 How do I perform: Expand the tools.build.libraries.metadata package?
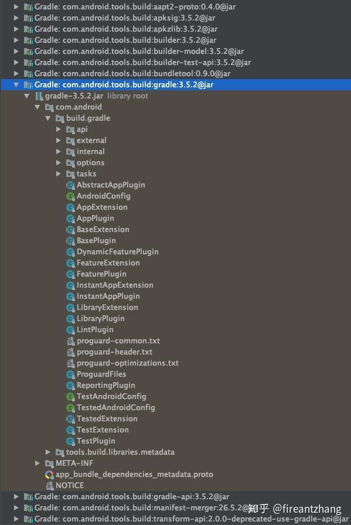pyautogui.click(x=48, y=452)
